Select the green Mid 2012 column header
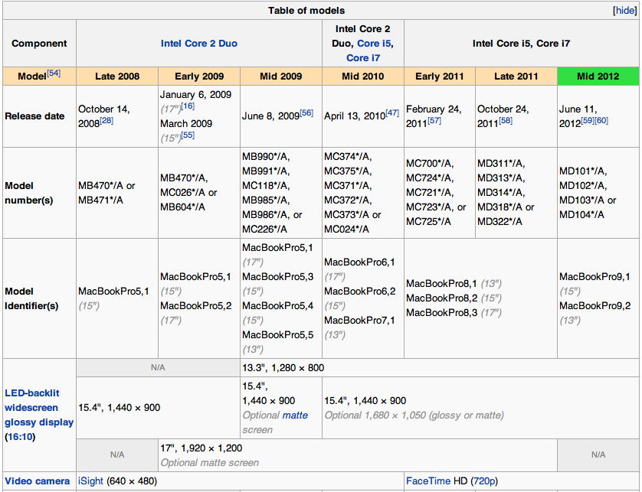Viewport: 642px width, 492px height. 598,76
